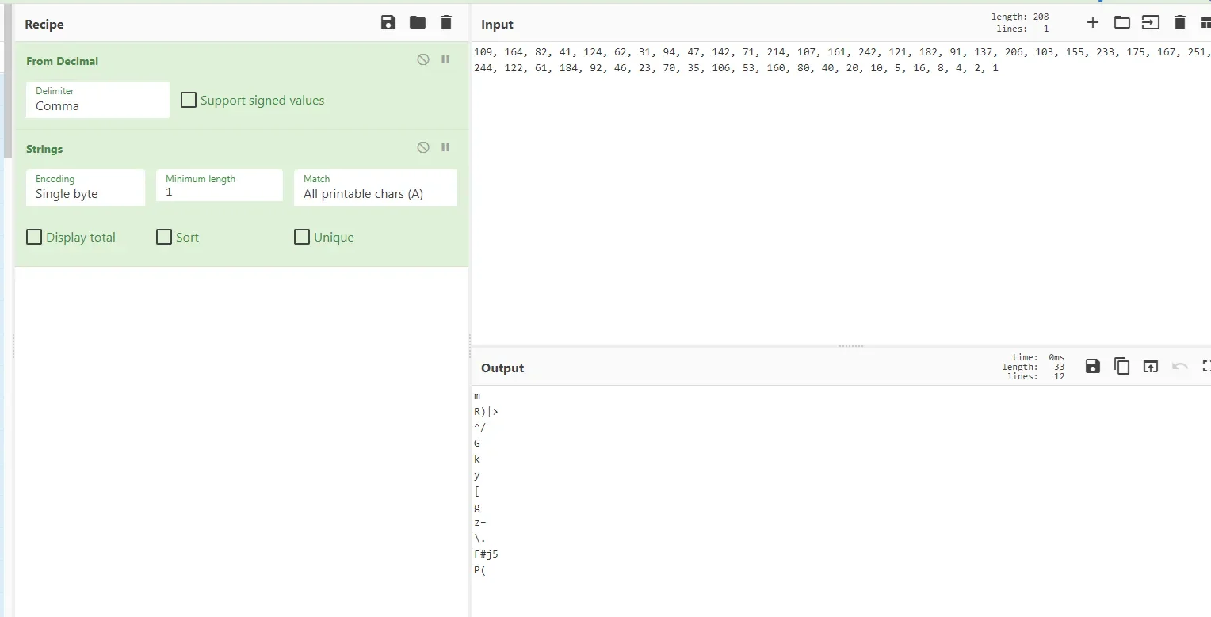Open file as input
1211x617 pixels.
pos(1150,23)
